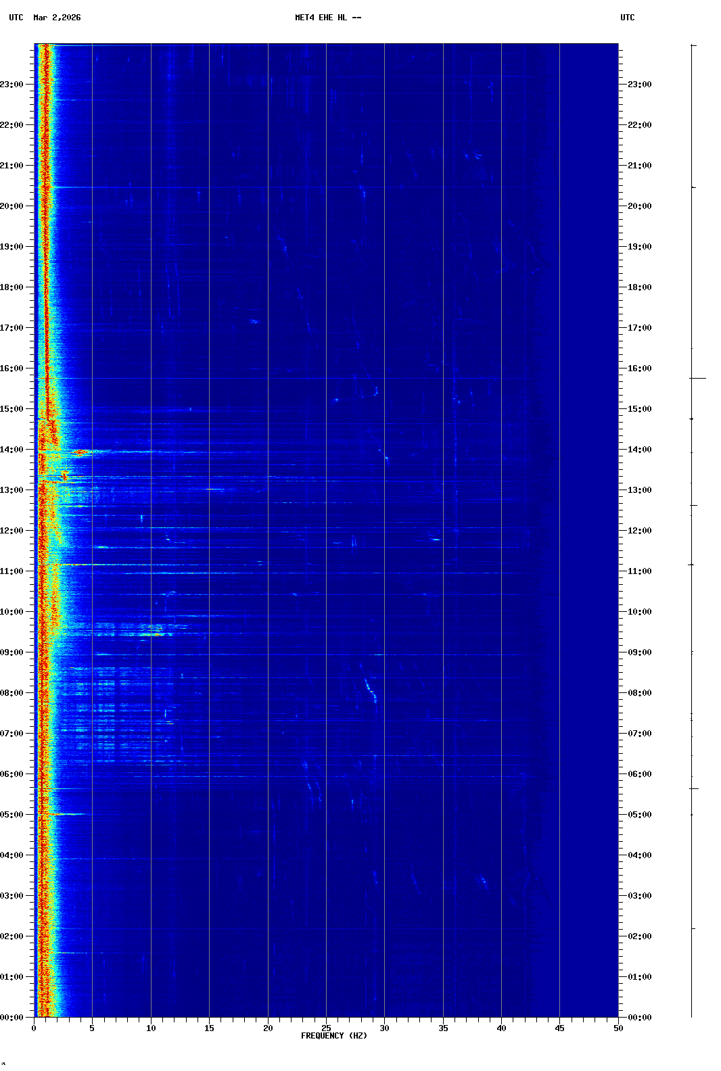Screen dimensions: 721x1071
Task: Select 18:00 on the left time axis
Action: (12, 287)
